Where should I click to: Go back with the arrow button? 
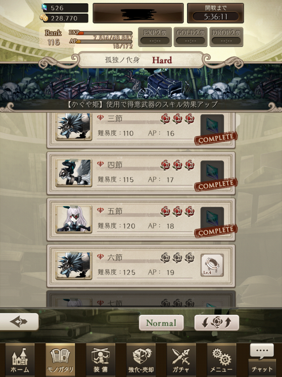click(x=19, y=322)
